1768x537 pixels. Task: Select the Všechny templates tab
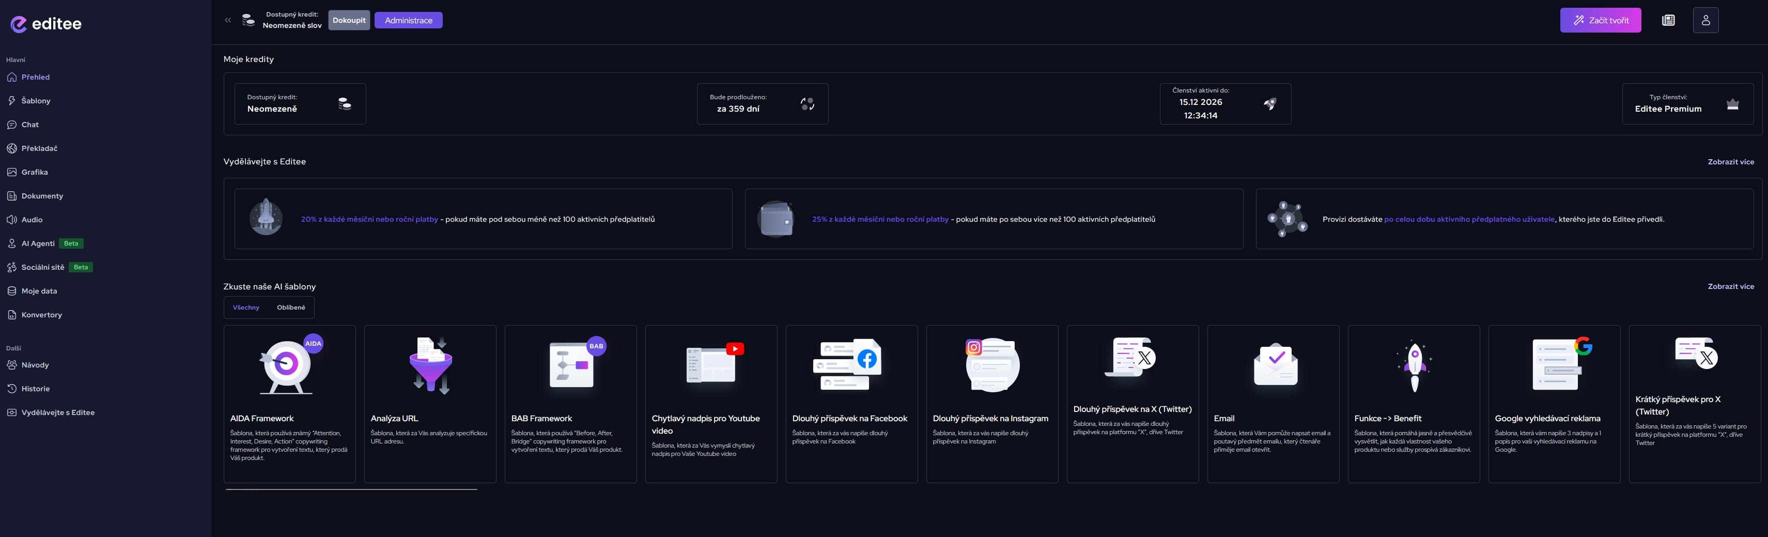coord(246,308)
